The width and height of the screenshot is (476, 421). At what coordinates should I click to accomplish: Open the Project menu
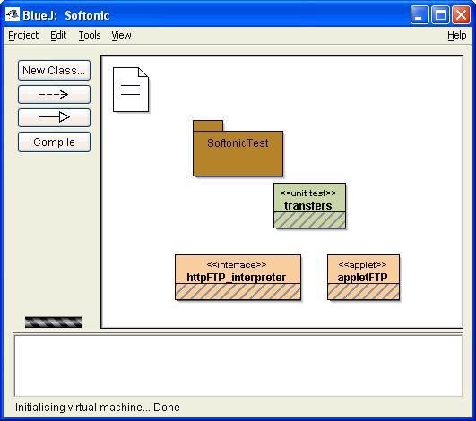click(x=23, y=35)
